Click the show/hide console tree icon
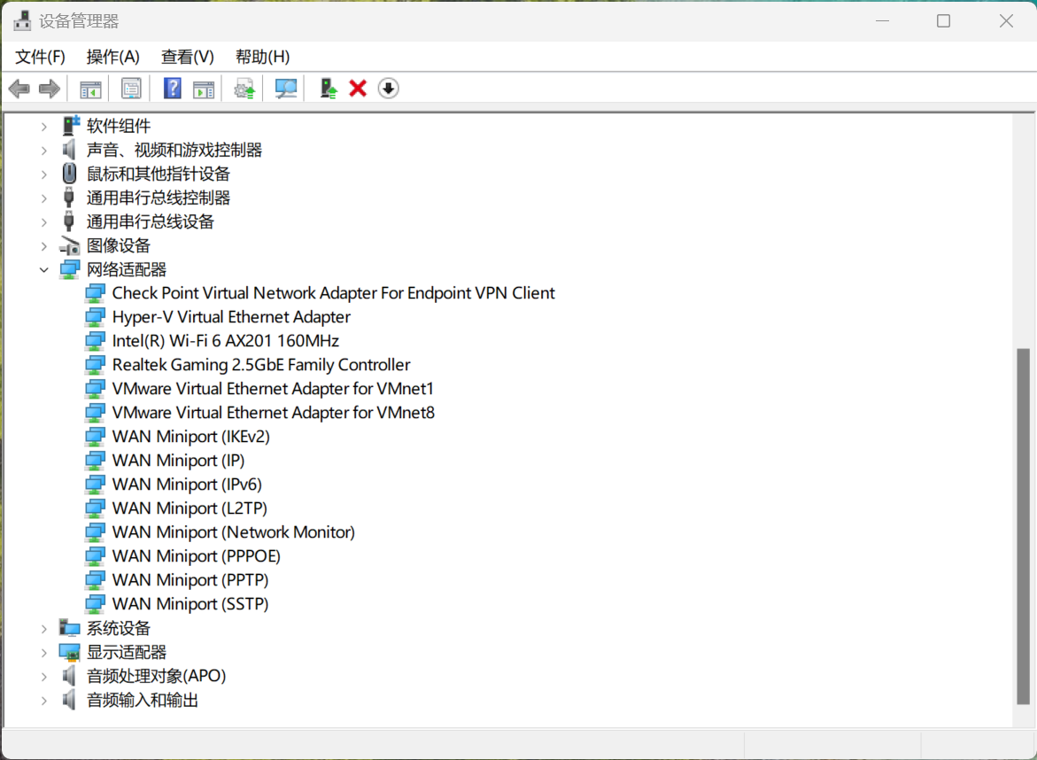The image size is (1037, 760). (90, 89)
